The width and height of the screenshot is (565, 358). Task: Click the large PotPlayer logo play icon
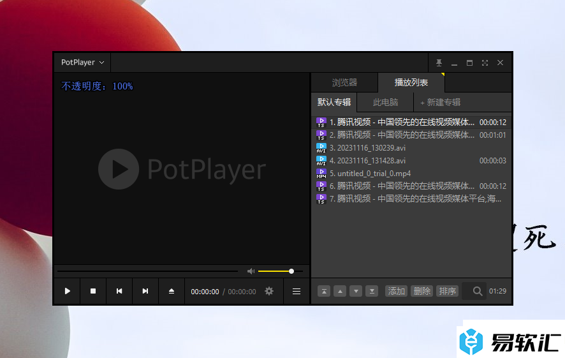(x=119, y=169)
